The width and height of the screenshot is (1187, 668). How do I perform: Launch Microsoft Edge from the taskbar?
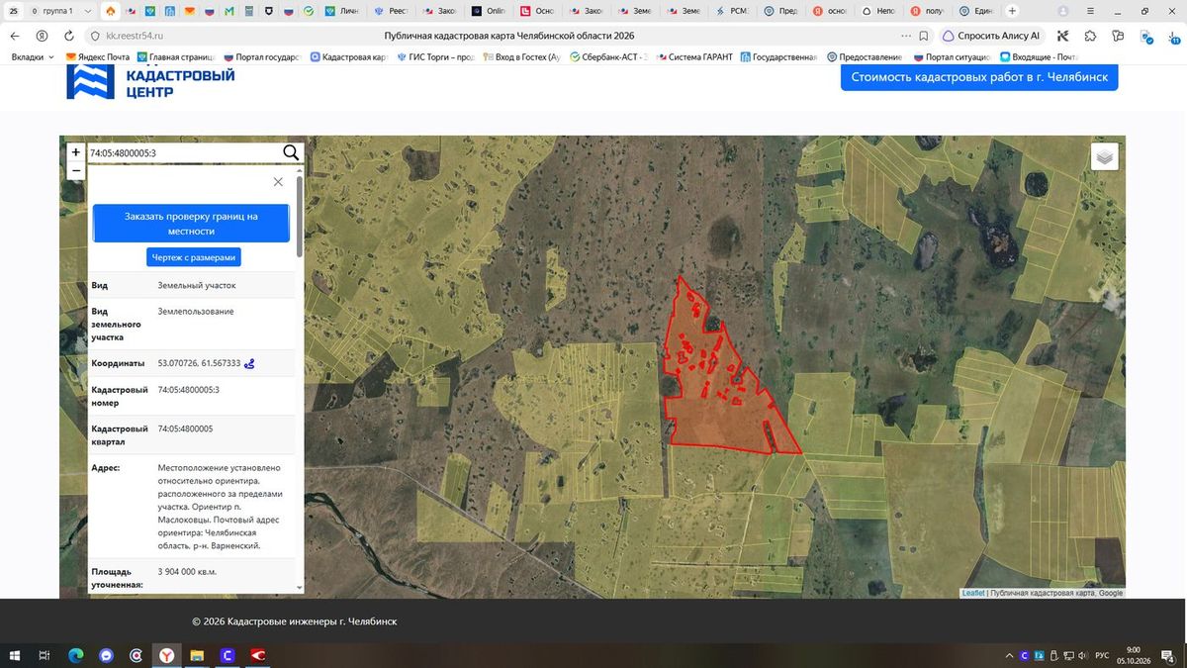click(75, 655)
